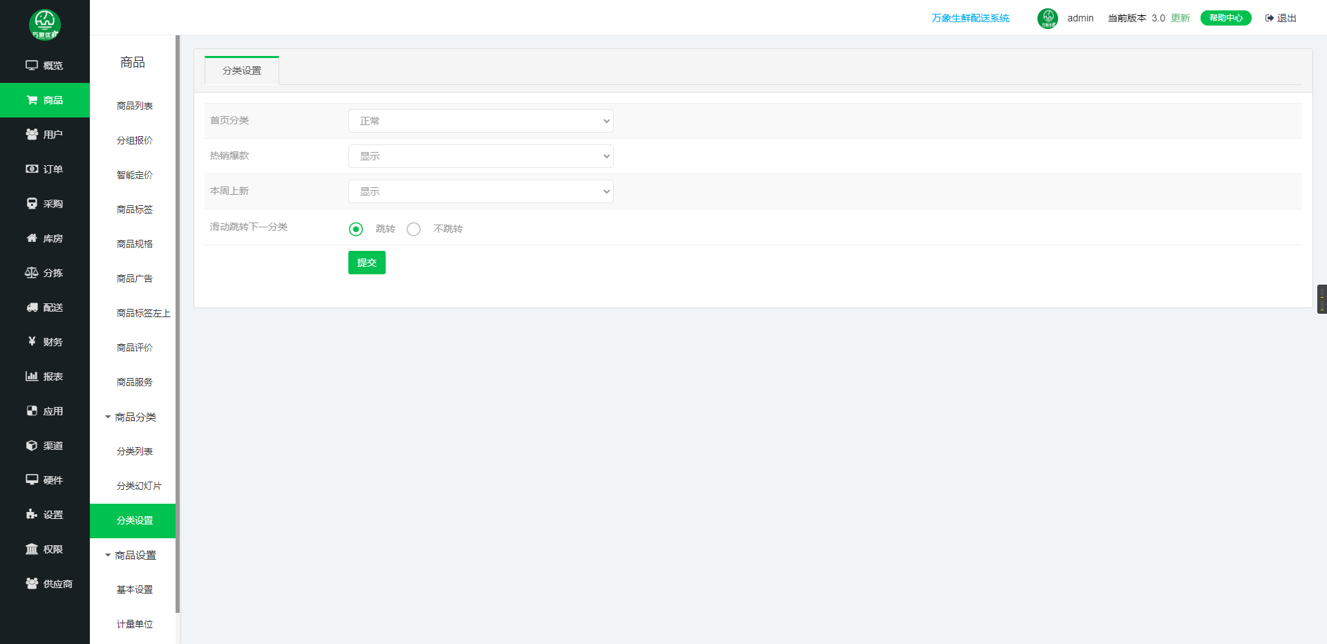Viewport: 1327px width, 644px height.
Task: Click the 滑动跳转下一分类 field label
Action: [249, 227]
